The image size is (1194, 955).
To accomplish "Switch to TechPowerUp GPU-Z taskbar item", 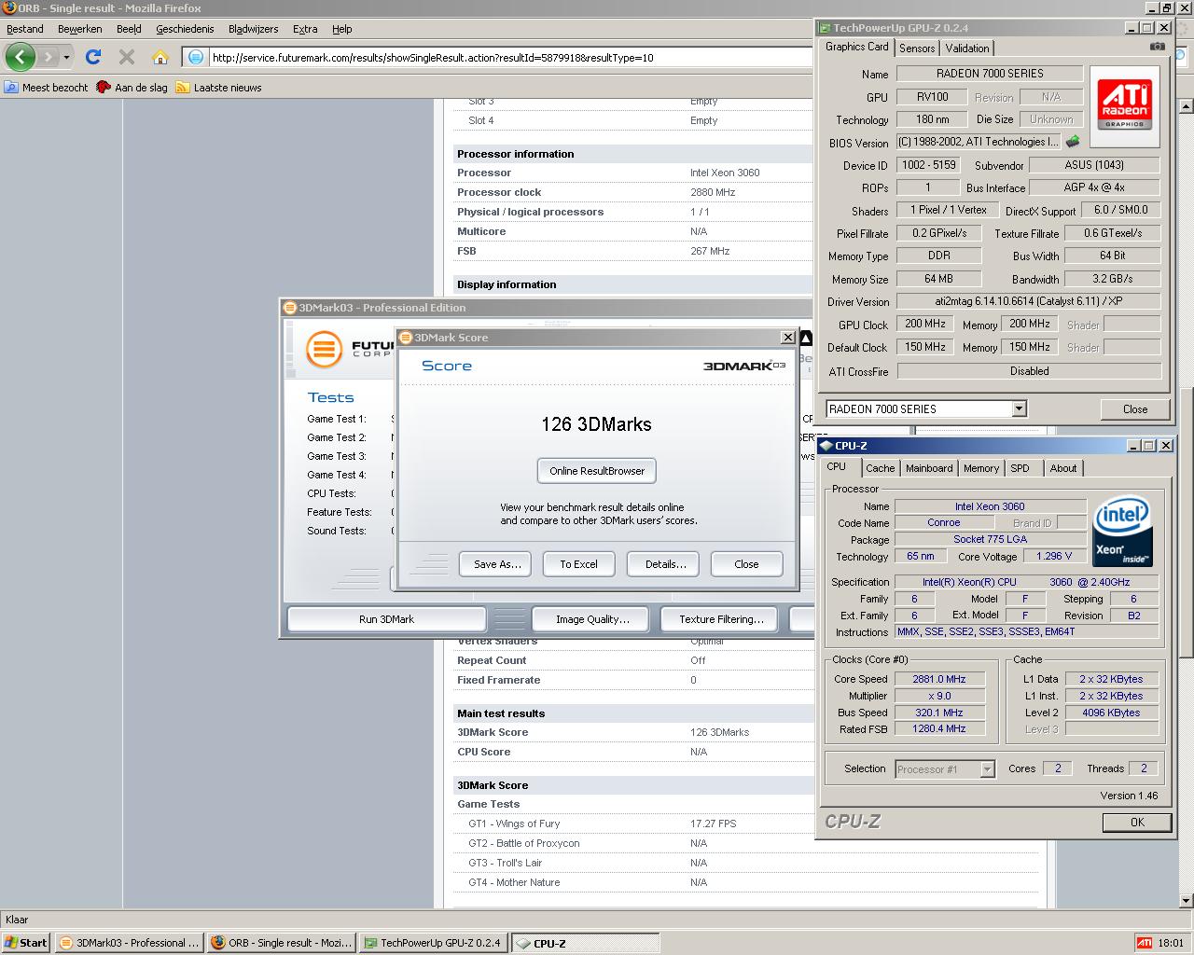I will pyautogui.click(x=433, y=942).
